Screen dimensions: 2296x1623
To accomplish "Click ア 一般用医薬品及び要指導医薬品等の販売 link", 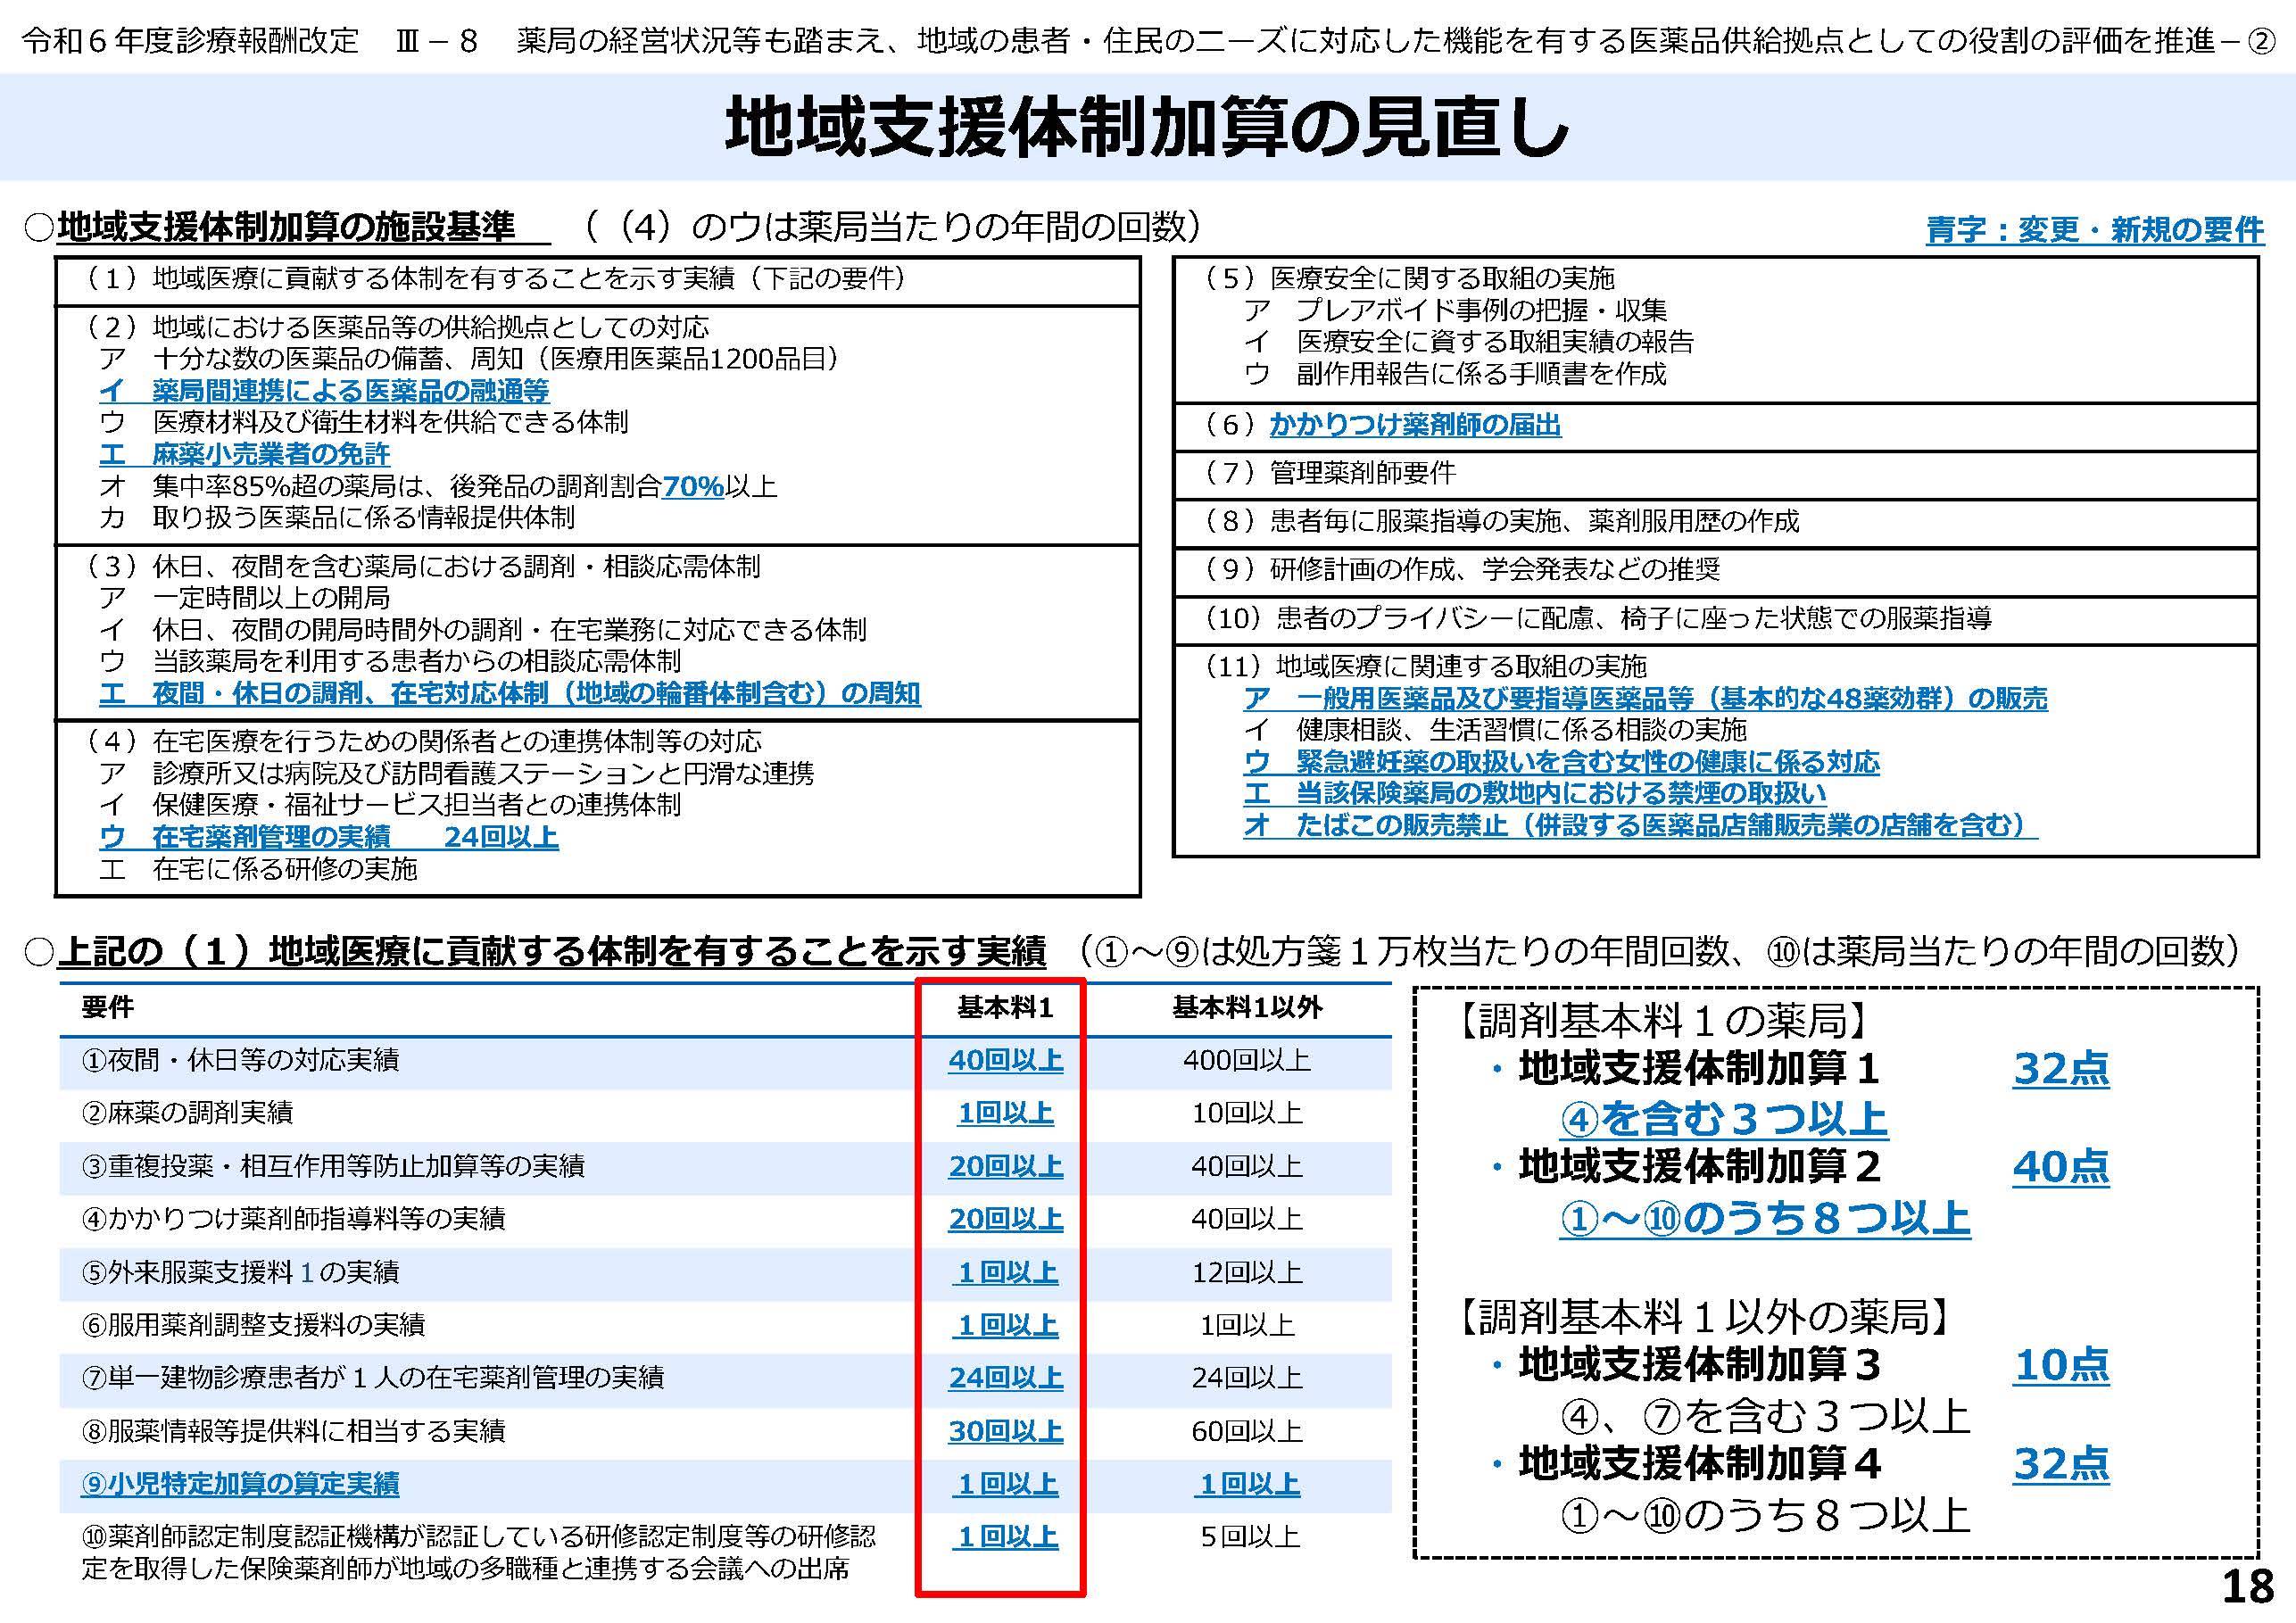I will (1645, 697).
